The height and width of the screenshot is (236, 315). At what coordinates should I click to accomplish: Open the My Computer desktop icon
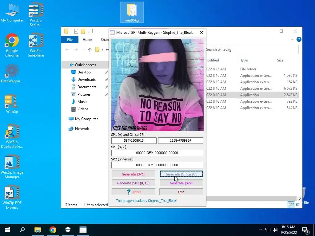coord(12,13)
